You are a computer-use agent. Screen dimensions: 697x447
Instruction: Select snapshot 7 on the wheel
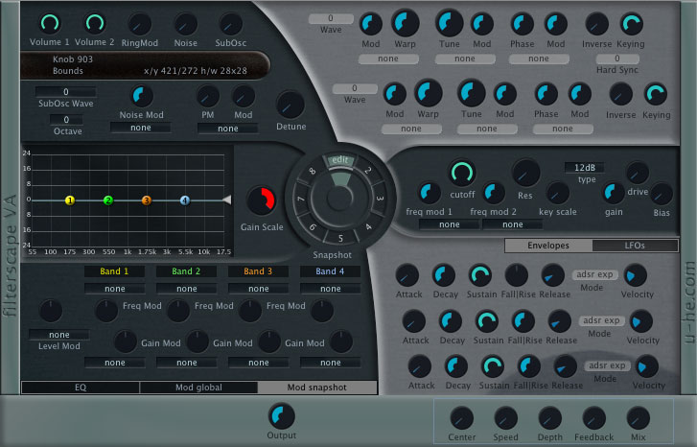301,199
